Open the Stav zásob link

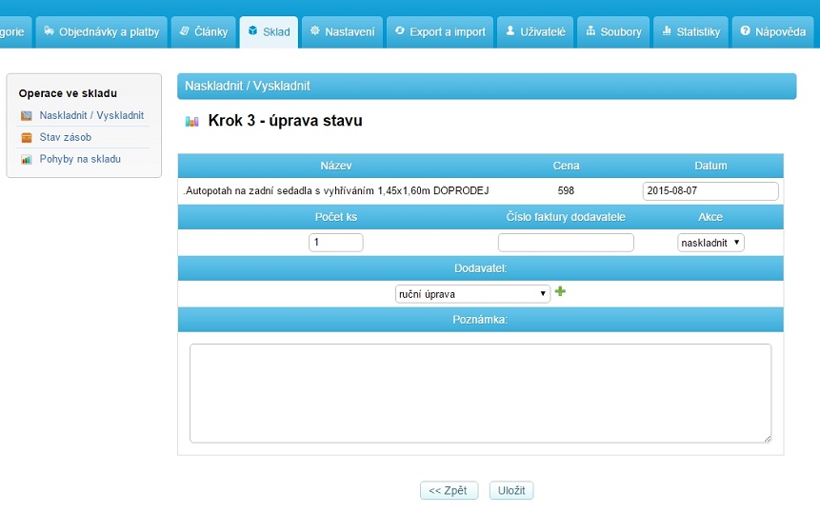pyautogui.click(x=66, y=137)
